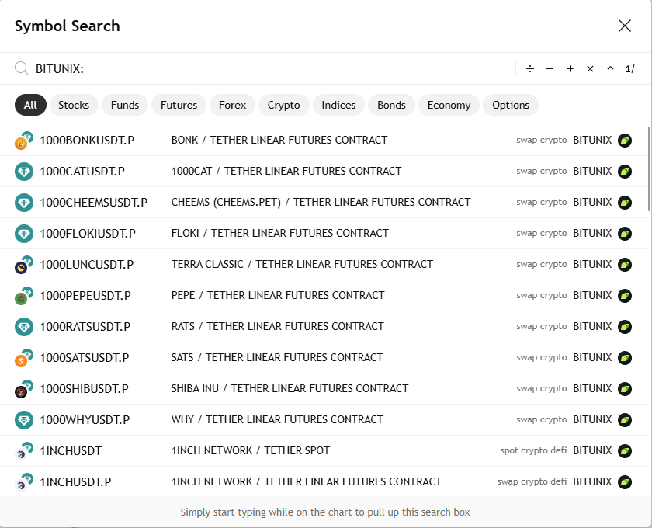Filter results by Indices
The width and height of the screenshot is (652, 528).
pyautogui.click(x=338, y=105)
